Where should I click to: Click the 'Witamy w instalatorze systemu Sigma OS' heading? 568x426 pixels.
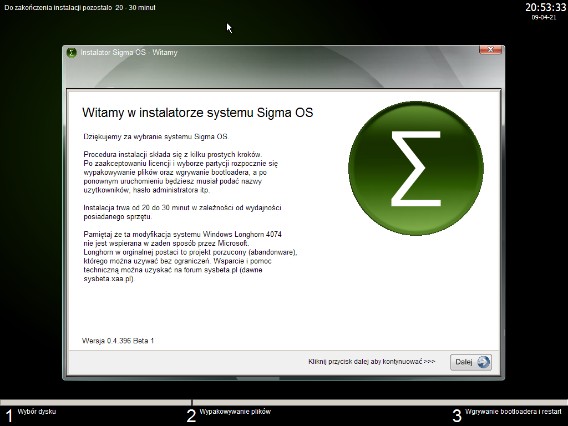[197, 113]
